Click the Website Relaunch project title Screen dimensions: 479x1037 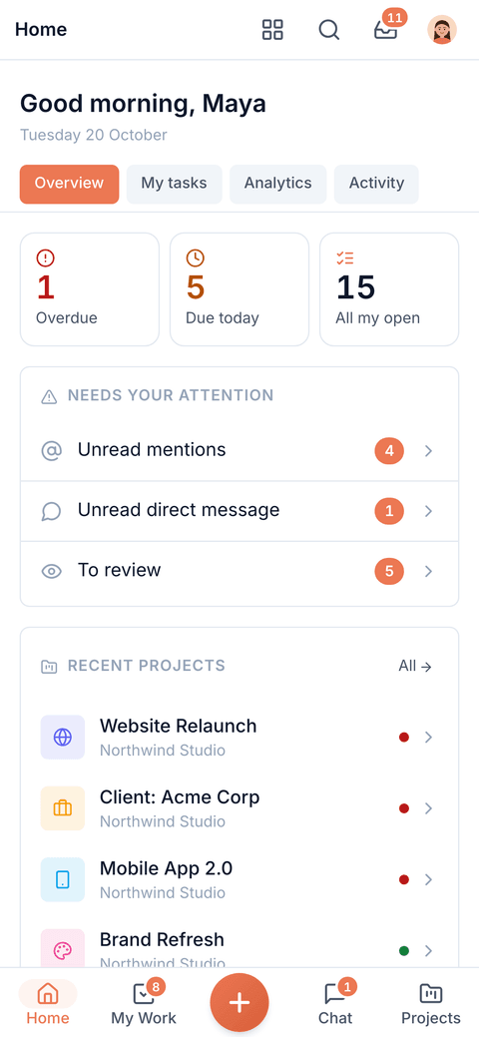[178, 726]
